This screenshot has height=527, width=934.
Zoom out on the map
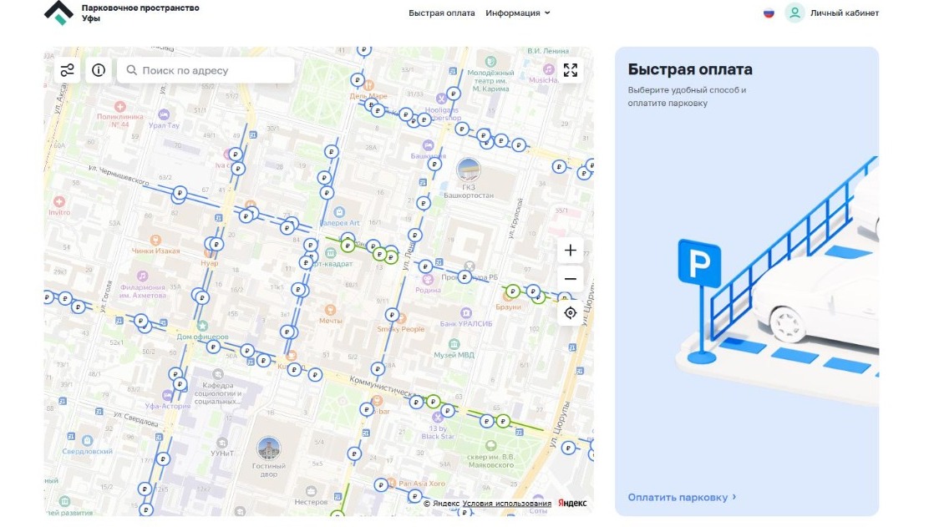[570, 279]
